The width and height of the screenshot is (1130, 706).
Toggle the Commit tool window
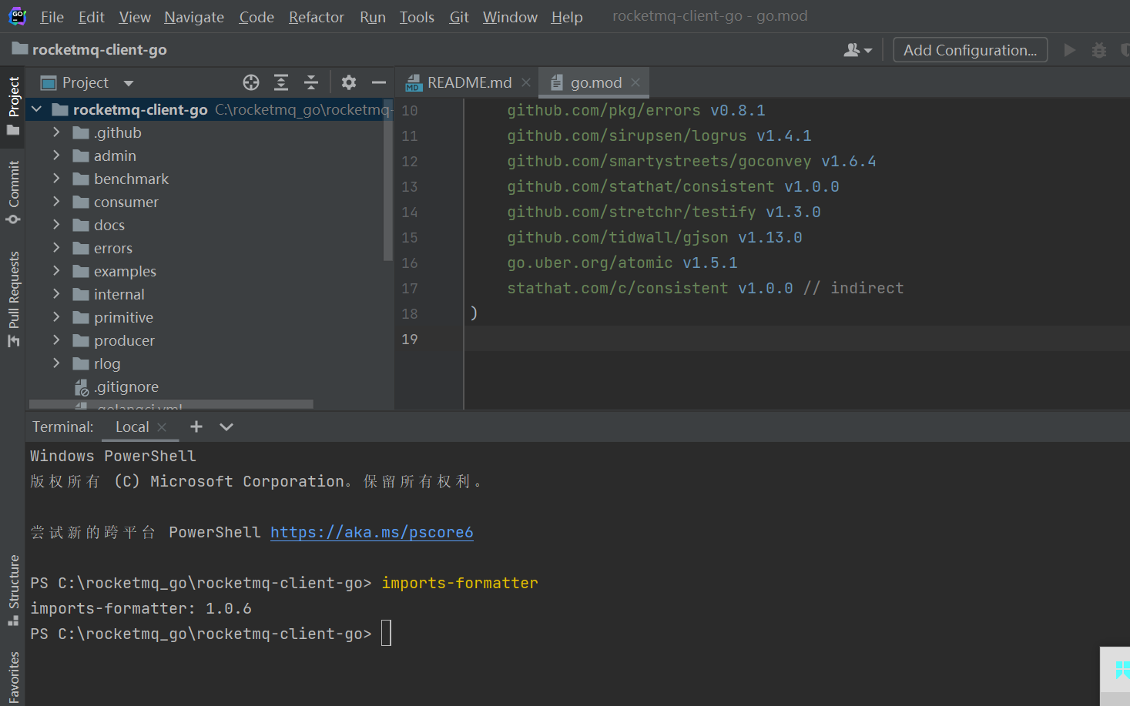tap(13, 191)
